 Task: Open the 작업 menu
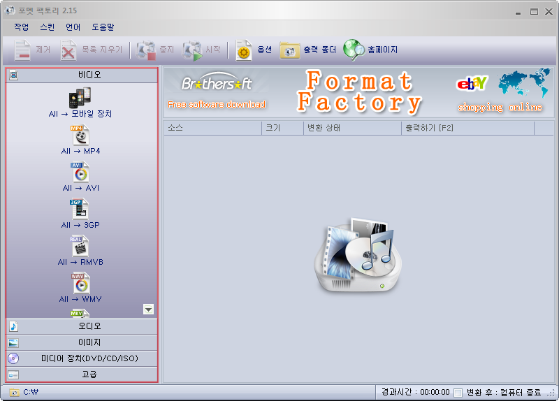pos(22,27)
